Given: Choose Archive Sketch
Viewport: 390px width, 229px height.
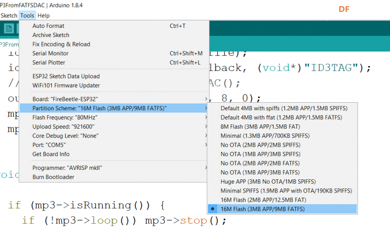Looking at the screenshot, I should [x=114, y=35].
